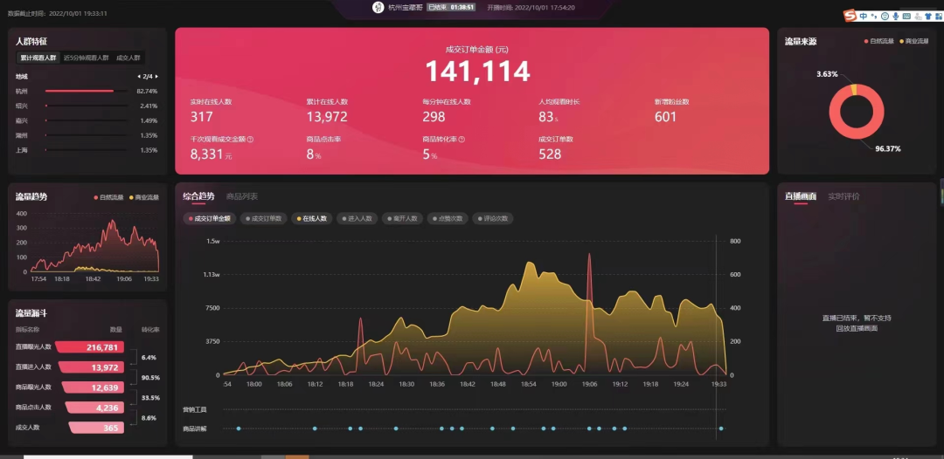Open the Sogou skin shirt icon
The height and width of the screenshot is (459, 944).
click(928, 17)
